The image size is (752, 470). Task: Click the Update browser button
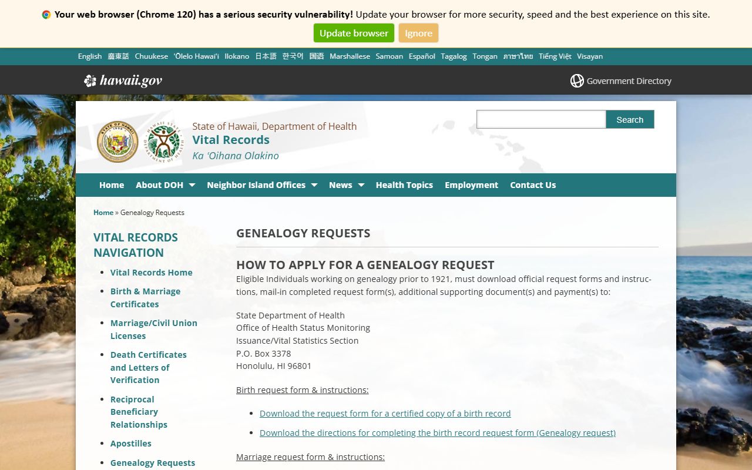tap(354, 33)
